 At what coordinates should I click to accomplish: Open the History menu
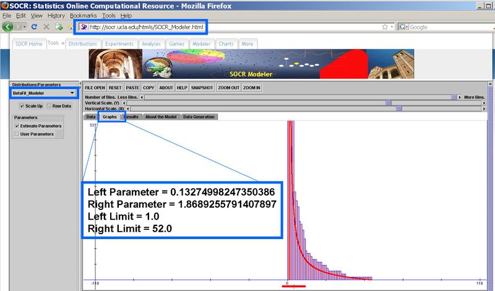56,15
